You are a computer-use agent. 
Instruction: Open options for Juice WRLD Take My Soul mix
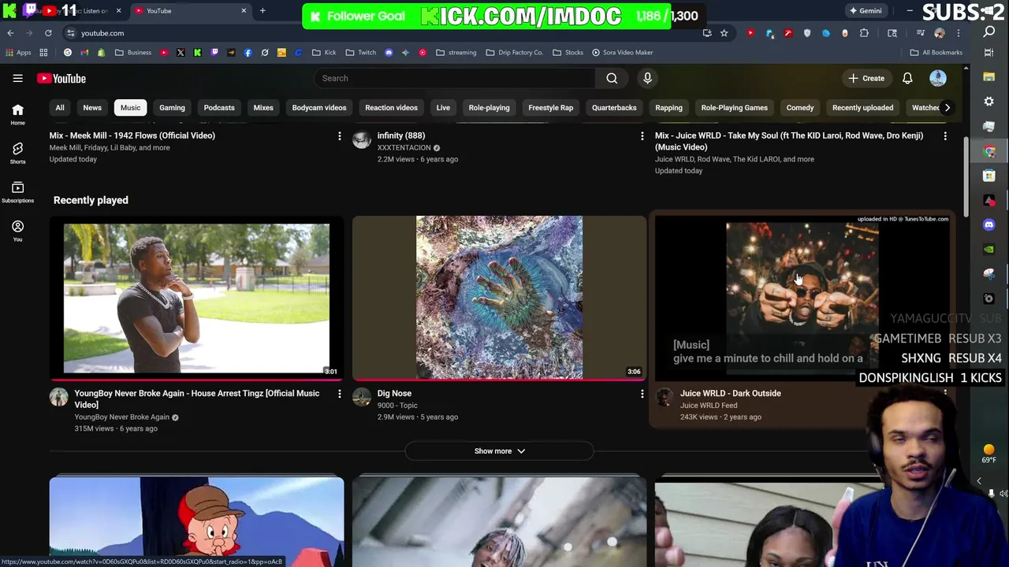tap(945, 136)
